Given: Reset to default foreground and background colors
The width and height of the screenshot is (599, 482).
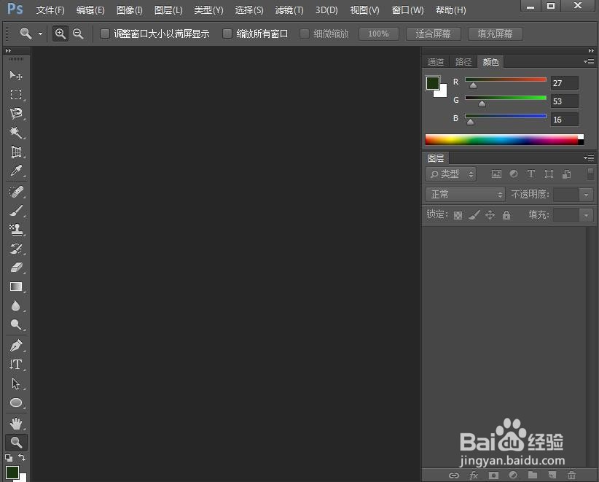Looking at the screenshot, I should 9,457.
